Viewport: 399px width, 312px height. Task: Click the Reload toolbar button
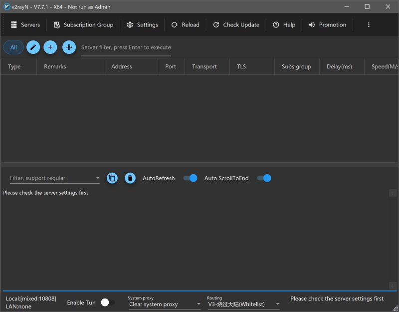coord(185,25)
